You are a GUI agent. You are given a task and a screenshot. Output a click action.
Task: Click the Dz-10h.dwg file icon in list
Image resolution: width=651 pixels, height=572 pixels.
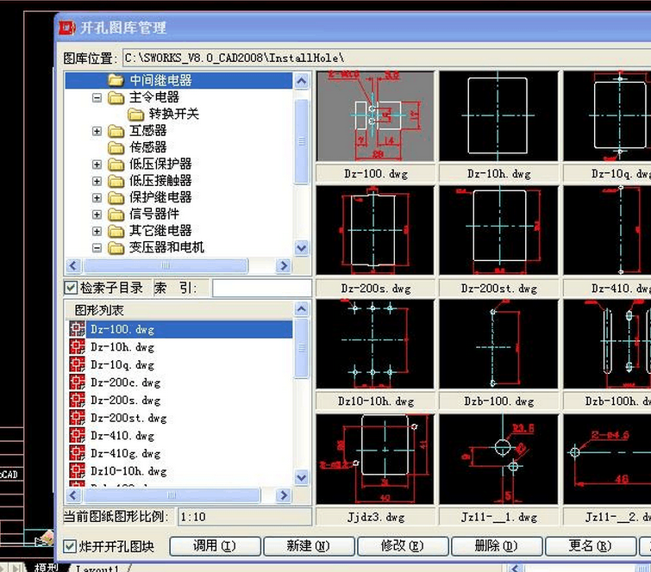coord(78,347)
